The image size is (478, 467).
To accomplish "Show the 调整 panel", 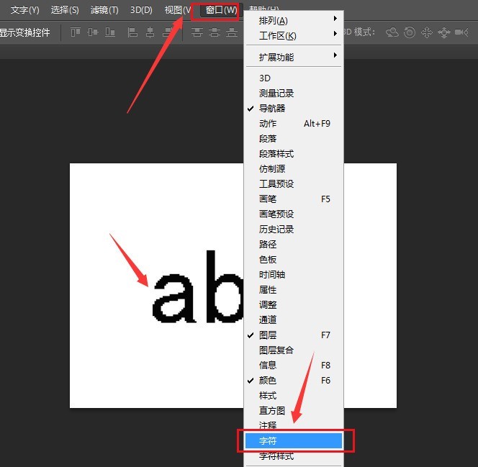I will point(294,304).
